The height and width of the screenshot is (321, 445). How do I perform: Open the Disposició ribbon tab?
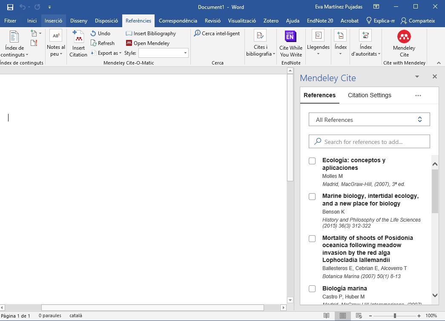pos(106,21)
